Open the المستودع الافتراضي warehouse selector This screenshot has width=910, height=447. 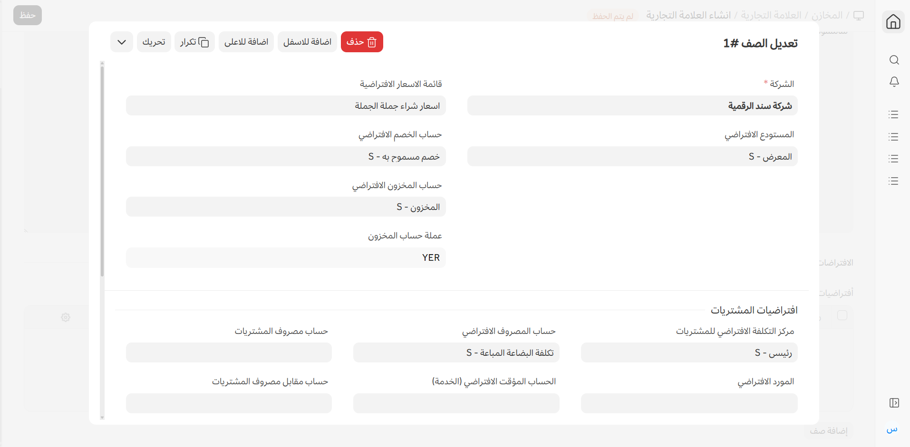[632, 157]
